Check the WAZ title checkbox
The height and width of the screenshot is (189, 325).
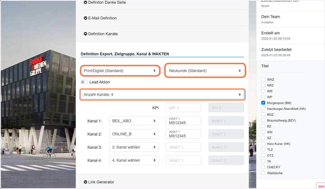point(263,79)
